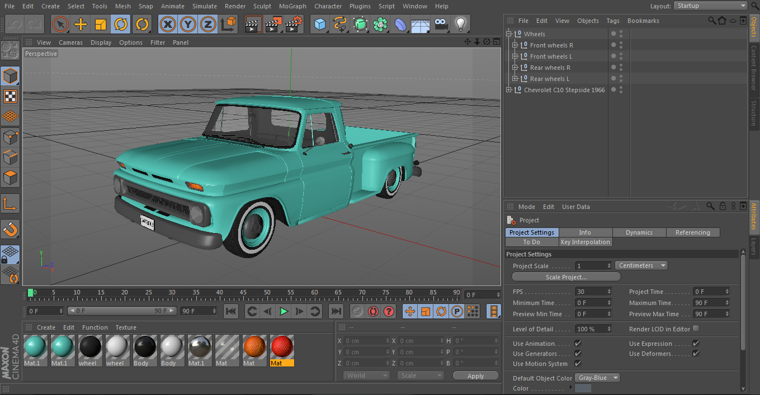760x395 pixels.
Task: Uncheck the Use Animation checkbox
Action: point(578,344)
